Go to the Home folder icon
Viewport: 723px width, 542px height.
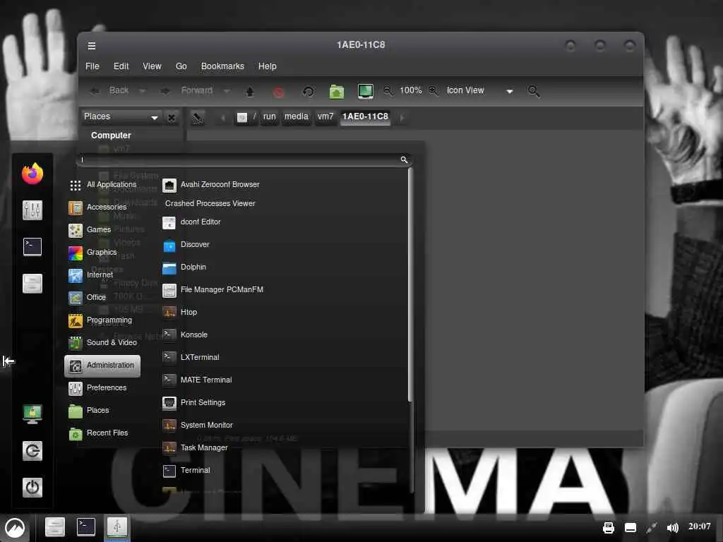(337, 91)
